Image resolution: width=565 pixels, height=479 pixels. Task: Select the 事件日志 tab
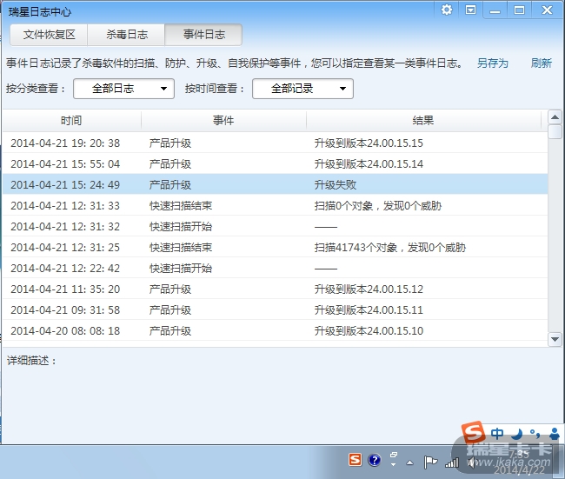tap(203, 35)
